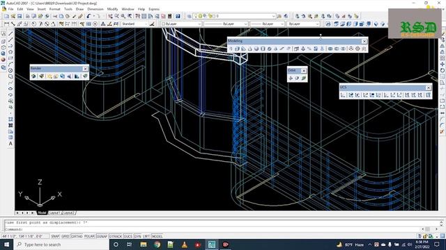The image size is (446, 250).
Task: Open Layer Properties Manager icon
Action: [x=189, y=16]
